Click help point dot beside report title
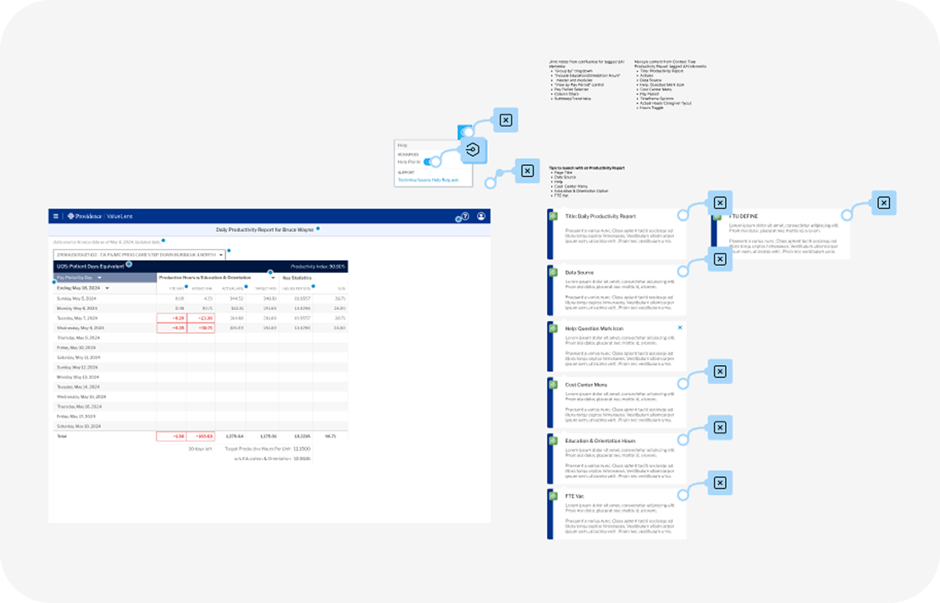Image resolution: width=940 pixels, height=603 pixels. (318, 230)
